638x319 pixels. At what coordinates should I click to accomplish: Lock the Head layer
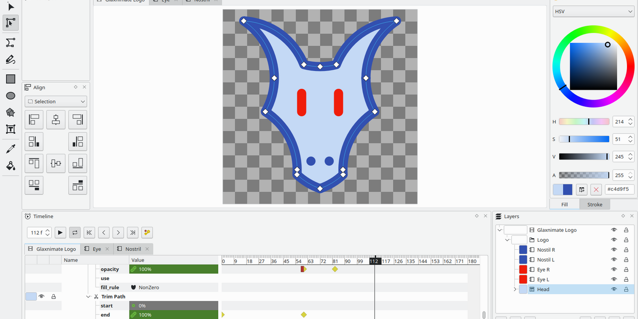point(626,289)
